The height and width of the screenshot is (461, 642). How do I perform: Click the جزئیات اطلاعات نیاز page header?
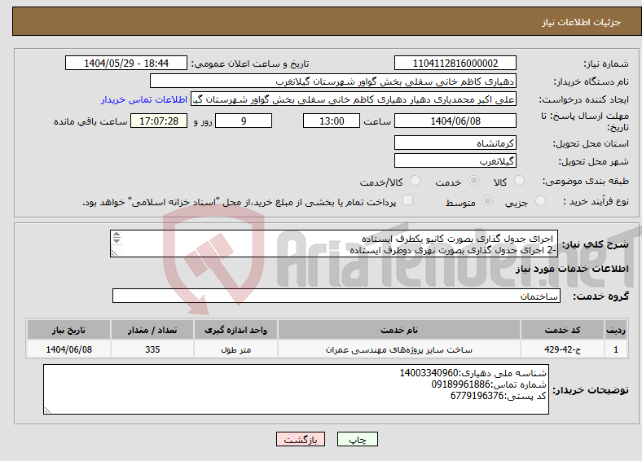tap(582, 22)
